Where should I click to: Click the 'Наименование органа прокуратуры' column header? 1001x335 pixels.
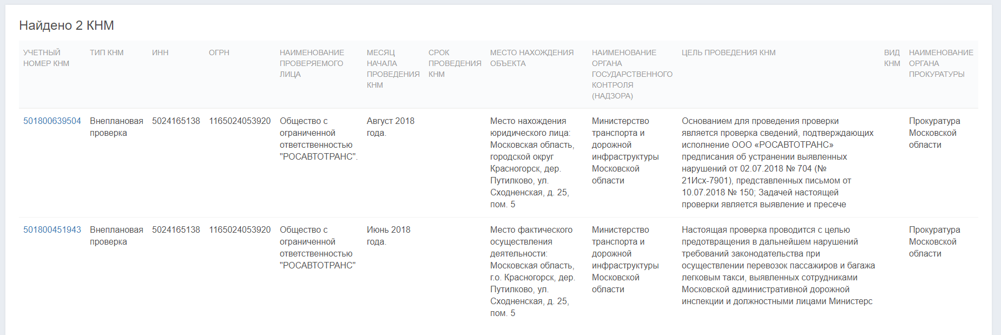[941, 63]
